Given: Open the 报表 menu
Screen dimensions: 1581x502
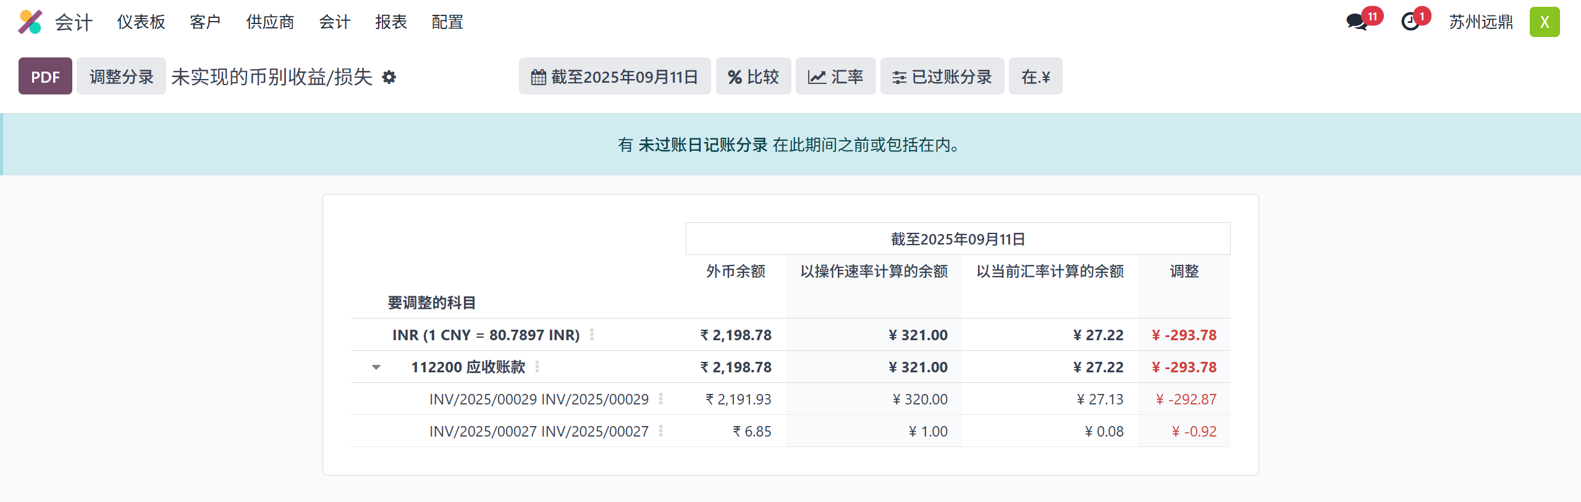Looking at the screenshot, I should [391, 22].
